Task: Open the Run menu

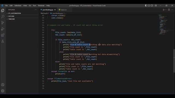Action: (x=34, y=5)
